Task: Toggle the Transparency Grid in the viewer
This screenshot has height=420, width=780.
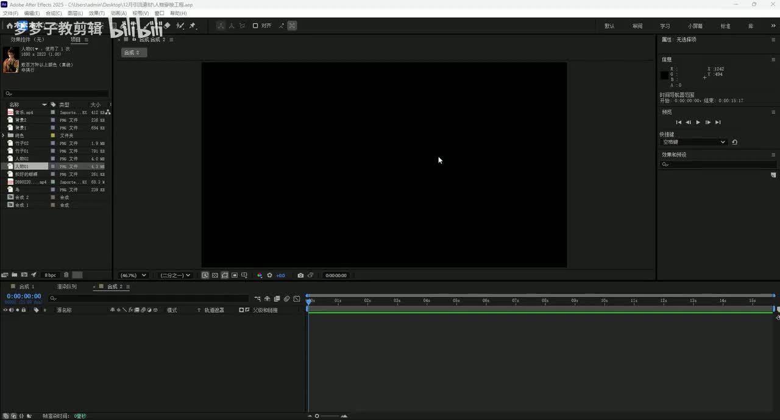Action: tap(214, 275)
